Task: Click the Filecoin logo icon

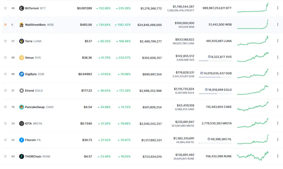Action: tap(21, 140)
